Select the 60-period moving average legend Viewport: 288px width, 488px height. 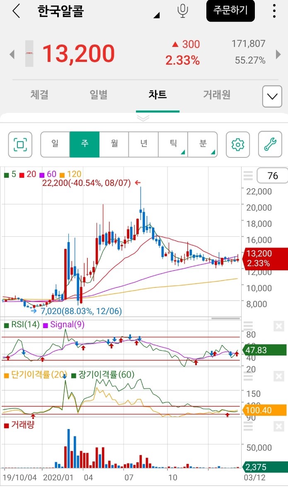(48, 174)
